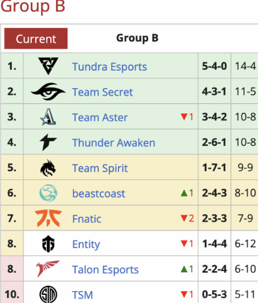
Task: Click the Team Spirit dragon logo
Action: (48, 168)
